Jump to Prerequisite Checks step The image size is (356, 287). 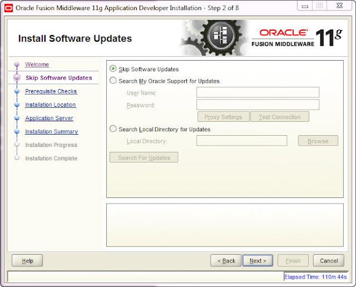point(51,91)
